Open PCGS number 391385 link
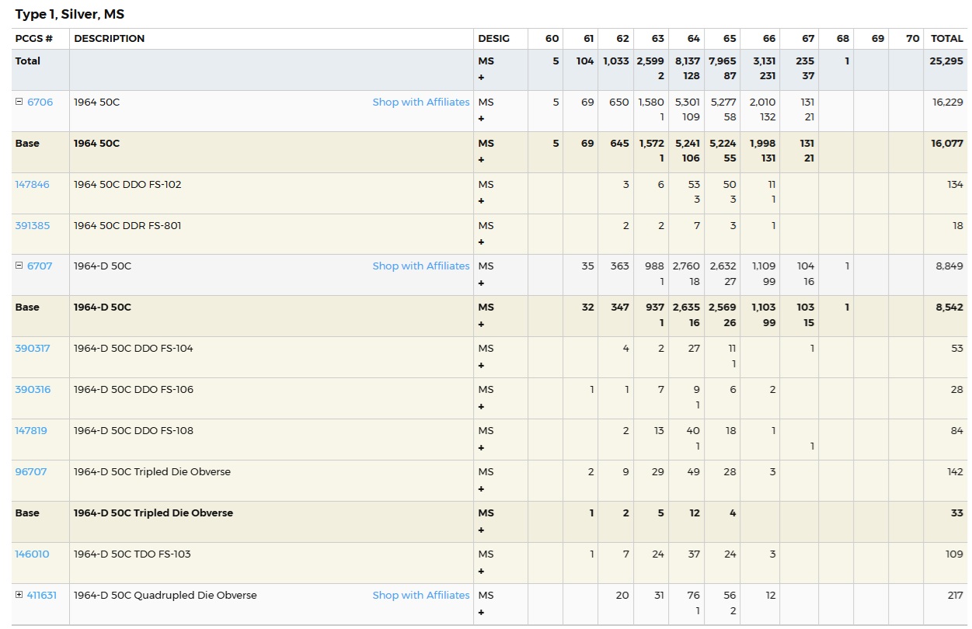This screenshot has width=972, height=629. coord(32,225)
